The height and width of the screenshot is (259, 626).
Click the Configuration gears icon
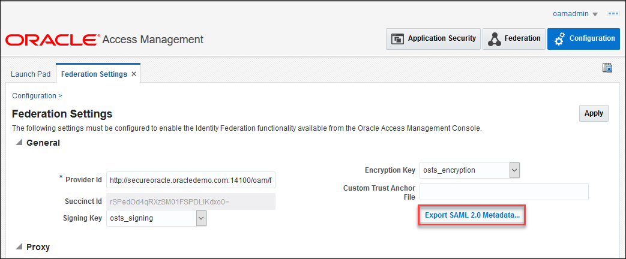[560, 39]
